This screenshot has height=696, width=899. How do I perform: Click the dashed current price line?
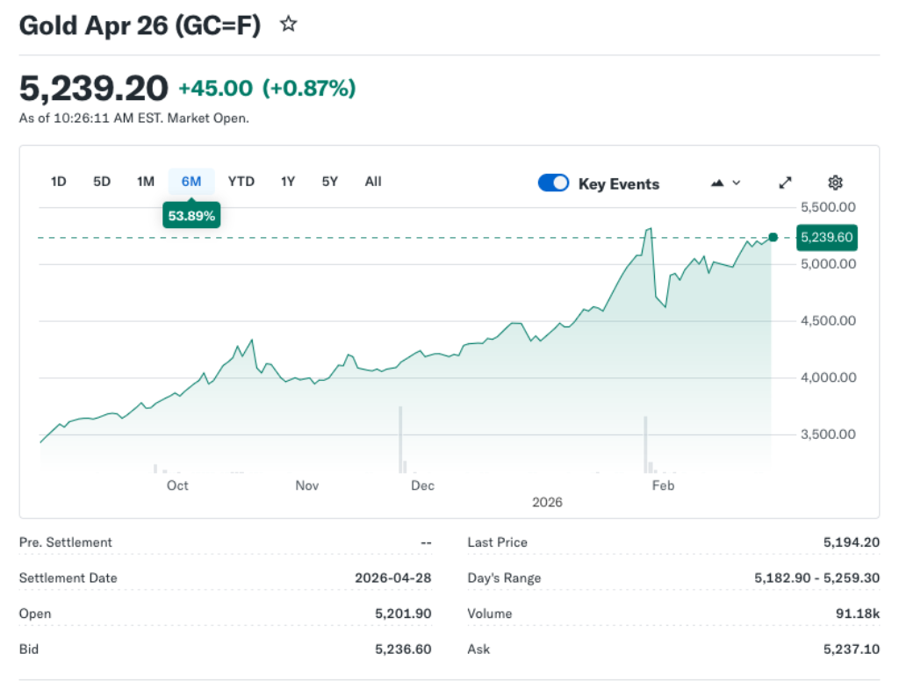[439, 236]
